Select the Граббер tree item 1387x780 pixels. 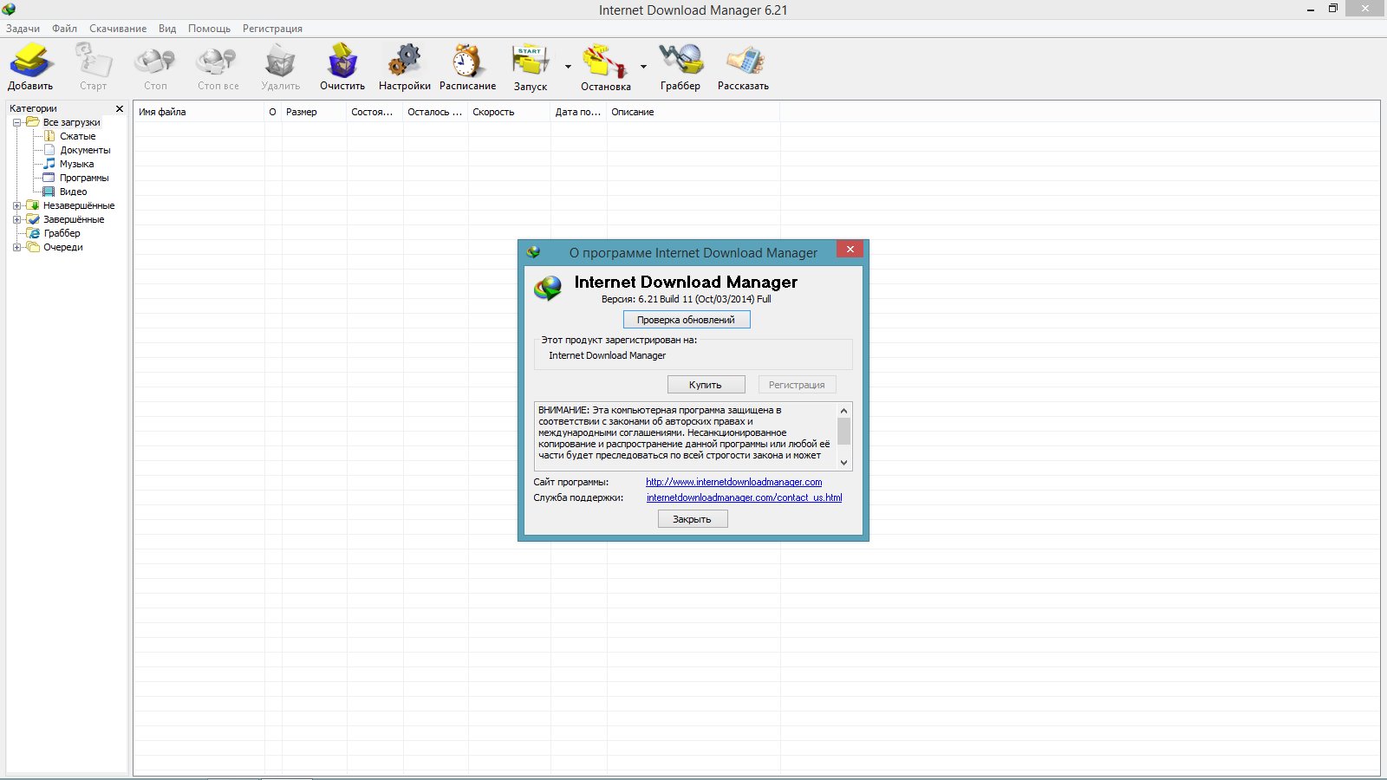(x=62, y=233)
